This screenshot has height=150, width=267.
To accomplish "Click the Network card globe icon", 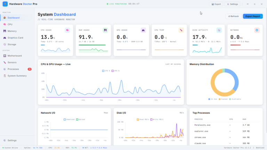I will coord(257,30).
